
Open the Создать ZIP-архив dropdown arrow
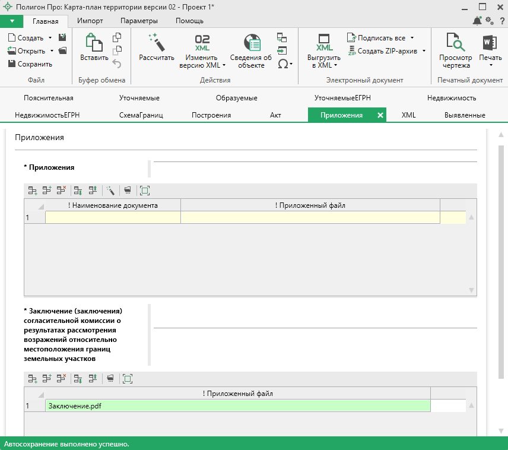tap(424, 51)
